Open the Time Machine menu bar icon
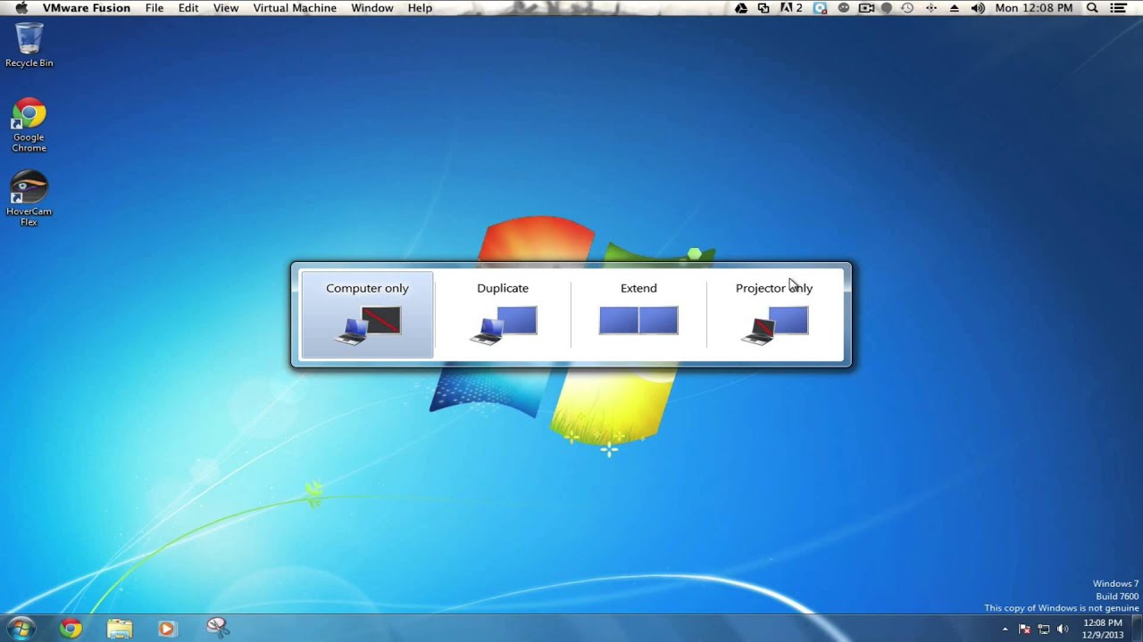 click(x=907, y=8)
